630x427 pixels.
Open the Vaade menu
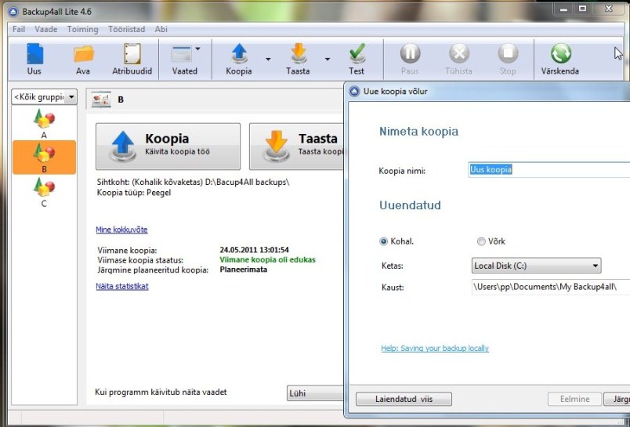tap(45, 29)
